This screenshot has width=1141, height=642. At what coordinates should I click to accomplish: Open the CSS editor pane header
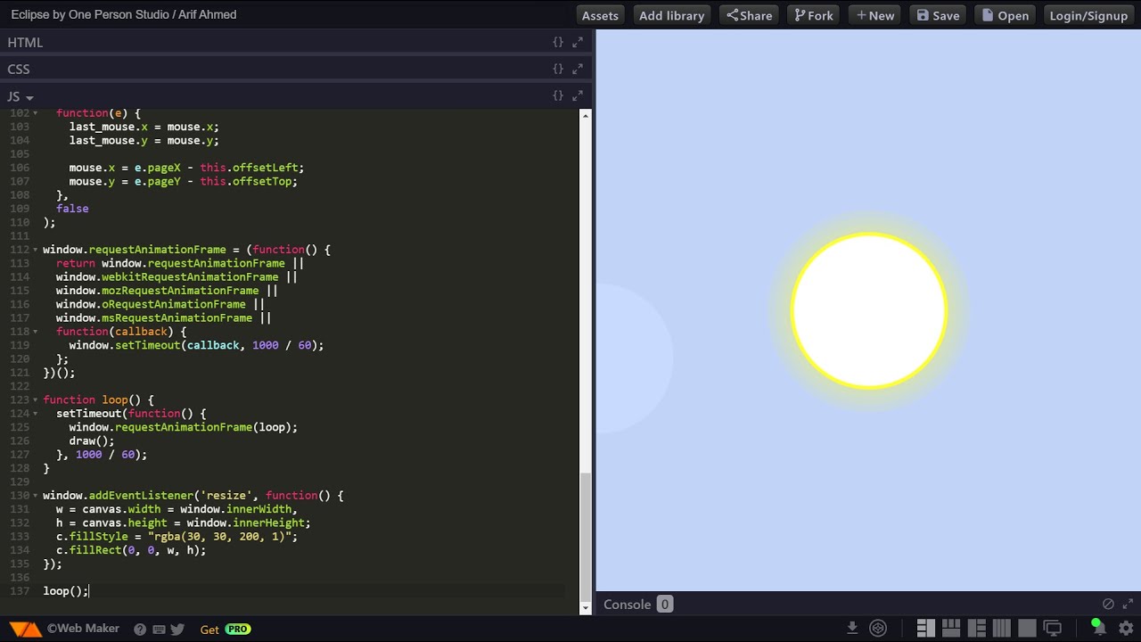(x=296, y=69)
